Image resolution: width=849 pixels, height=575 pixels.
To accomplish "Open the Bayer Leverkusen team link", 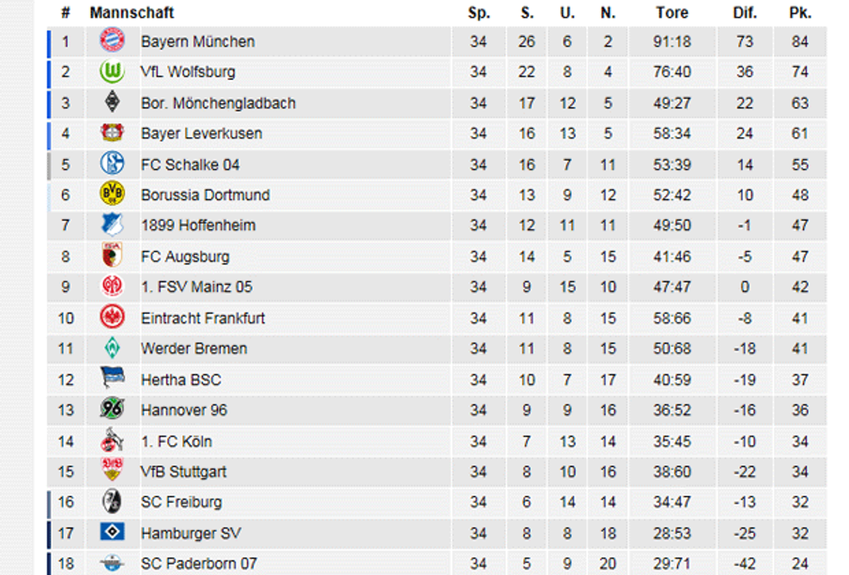I will click(x=202, y=134).
